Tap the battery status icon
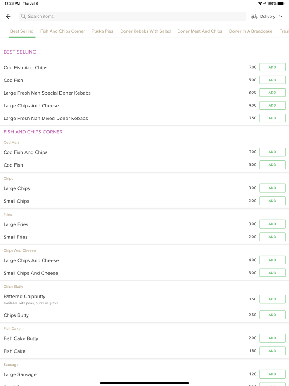Image resolution: width=289 pixels, height=386 pixels. (281, 3)
